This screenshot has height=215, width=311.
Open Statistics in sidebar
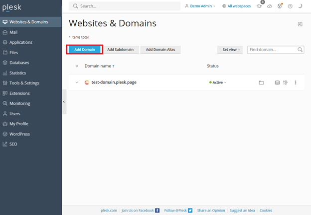click(31, 73)
